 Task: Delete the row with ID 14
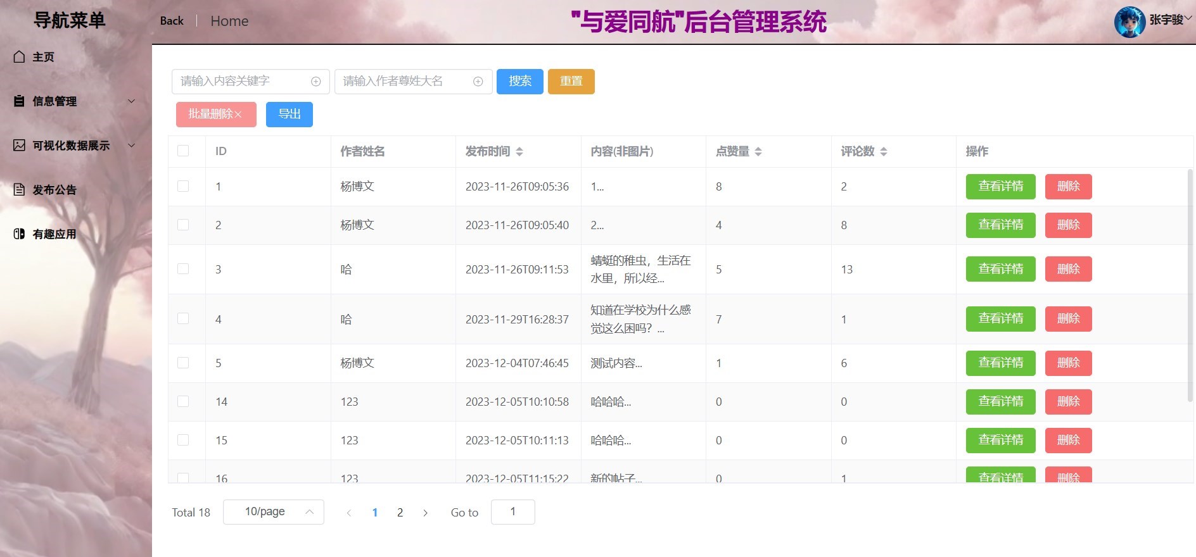[1069, 402]
